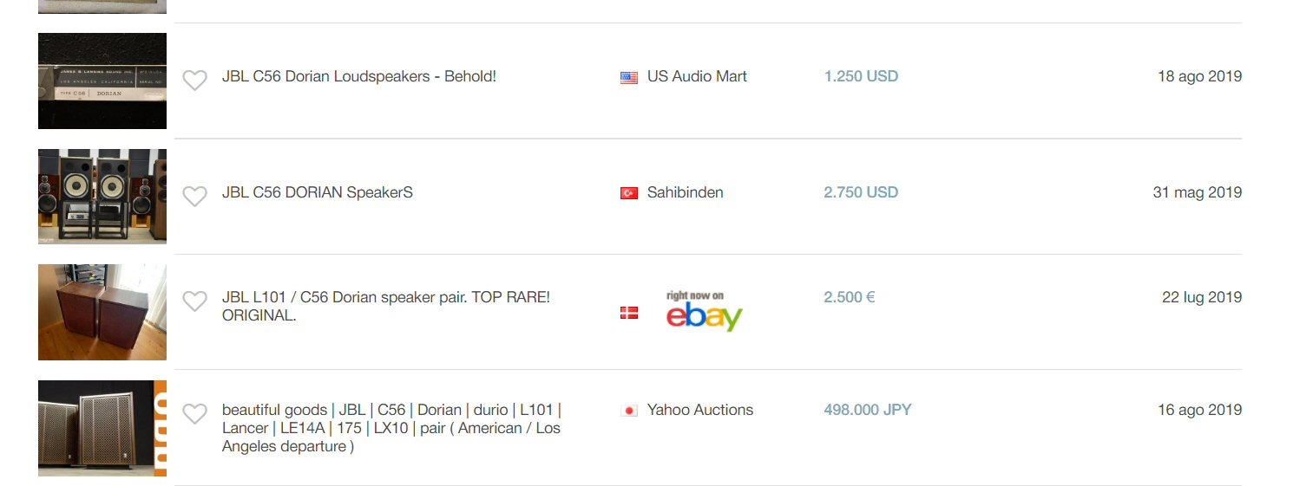The width and height of the screenshot is (1293, 486).
Task: Toggle heart on JBL C56 DORIAN SpeakerS listing
Action: (x=194, y=197)
